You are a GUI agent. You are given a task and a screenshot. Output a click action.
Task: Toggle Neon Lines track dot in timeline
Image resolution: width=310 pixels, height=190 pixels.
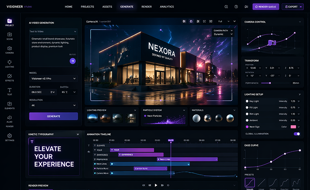[x=95, y=164]
